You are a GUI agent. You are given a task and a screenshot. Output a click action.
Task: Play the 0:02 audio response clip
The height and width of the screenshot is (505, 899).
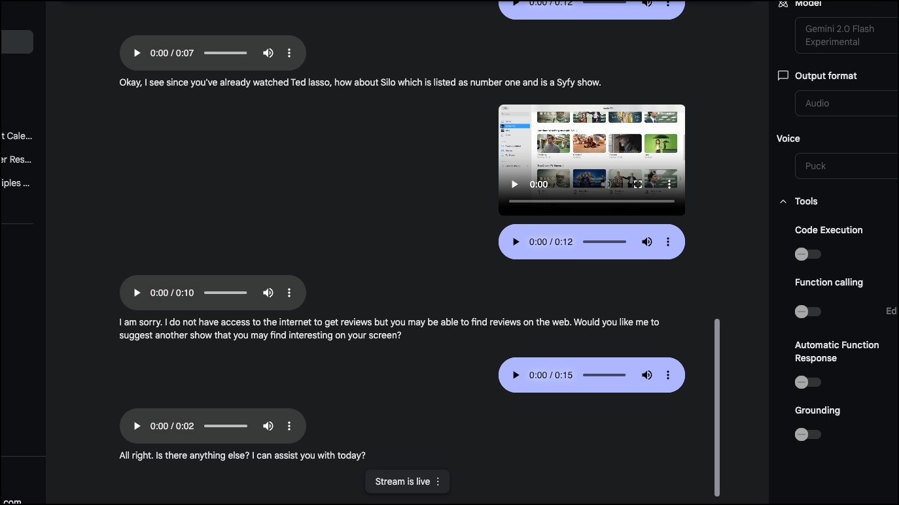[137, 426]
